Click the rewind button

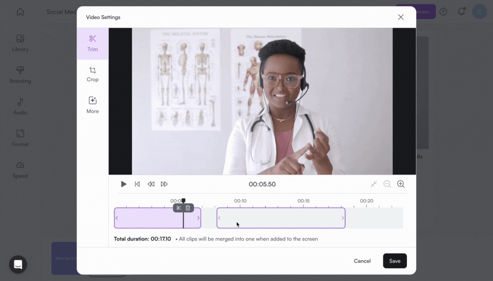click(x=151, y=184)
